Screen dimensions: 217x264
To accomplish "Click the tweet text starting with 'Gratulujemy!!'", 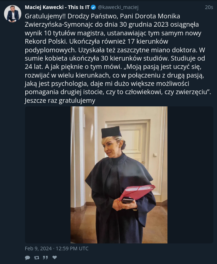I will (x=118, y=58).
